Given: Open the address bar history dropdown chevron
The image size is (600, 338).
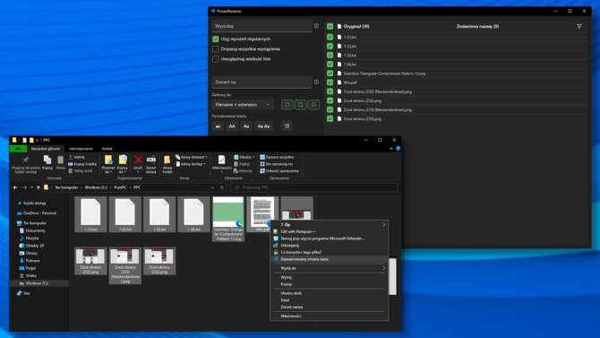Looking at the screenshot, I should coord(212,187).
